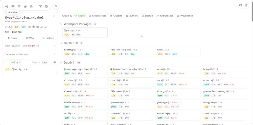The image size is (253, 125).
Task: Group packages by GitHub Slug
Action: [x=165, y=16]
